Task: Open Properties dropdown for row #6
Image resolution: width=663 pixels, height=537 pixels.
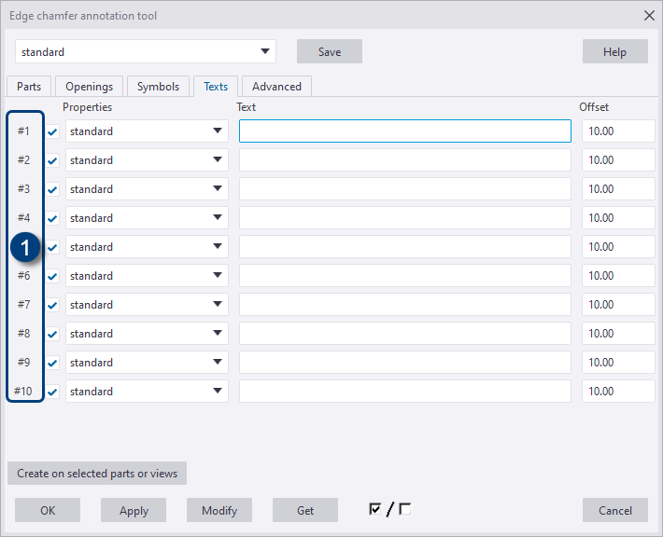Action: 147,276
